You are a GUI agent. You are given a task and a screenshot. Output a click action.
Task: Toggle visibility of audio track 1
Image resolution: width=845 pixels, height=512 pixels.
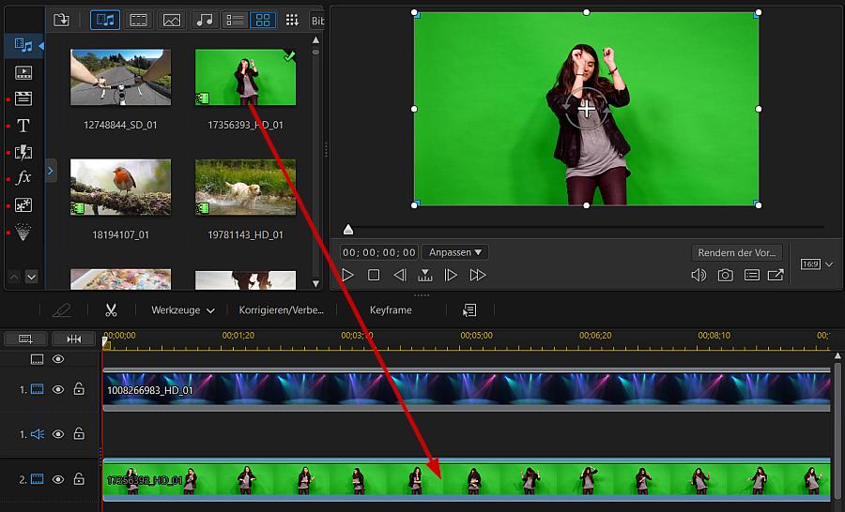[x=58, y=434]
